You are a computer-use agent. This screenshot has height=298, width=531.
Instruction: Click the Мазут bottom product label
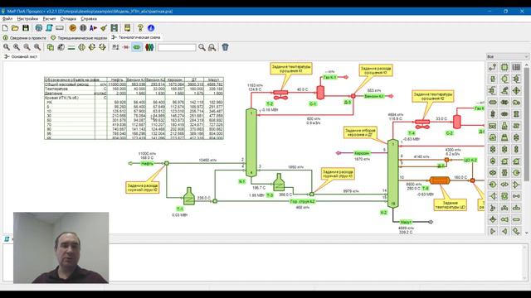click(x=406, y=223)
